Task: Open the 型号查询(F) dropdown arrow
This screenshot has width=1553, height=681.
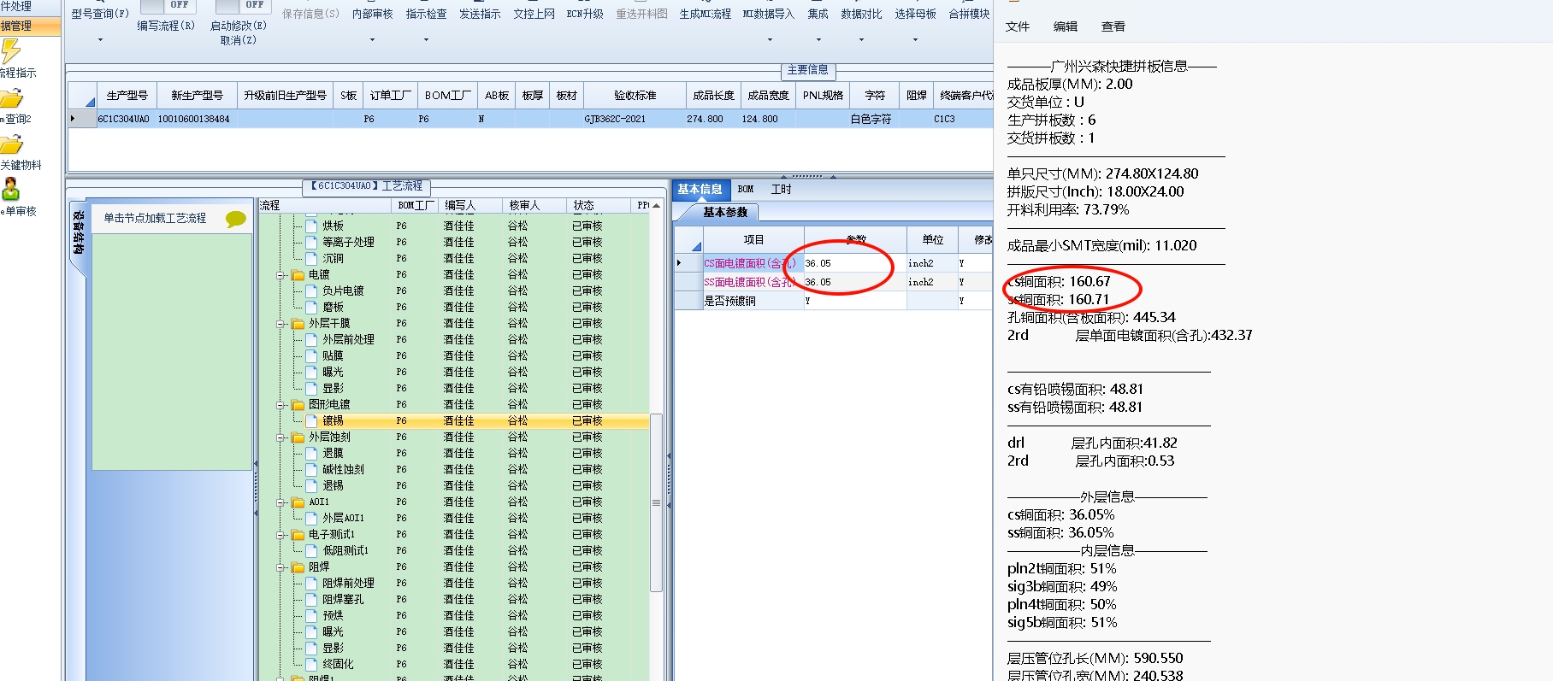Action: tap(100, 40)
